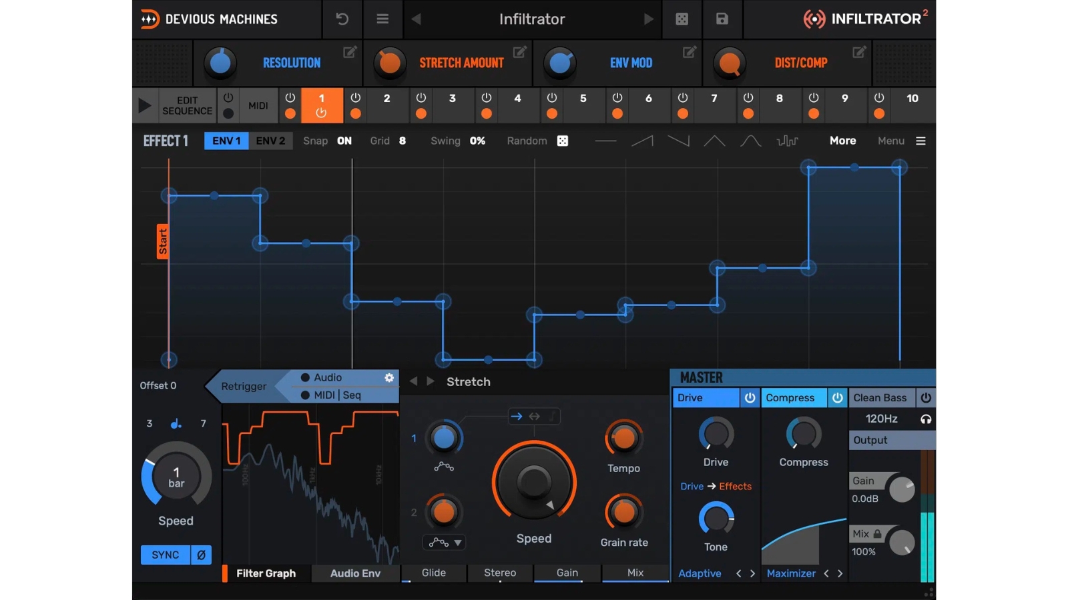Select the curved peak envelope shape
The width and height of the screenshot is (1068, 600).
[750, 141]
